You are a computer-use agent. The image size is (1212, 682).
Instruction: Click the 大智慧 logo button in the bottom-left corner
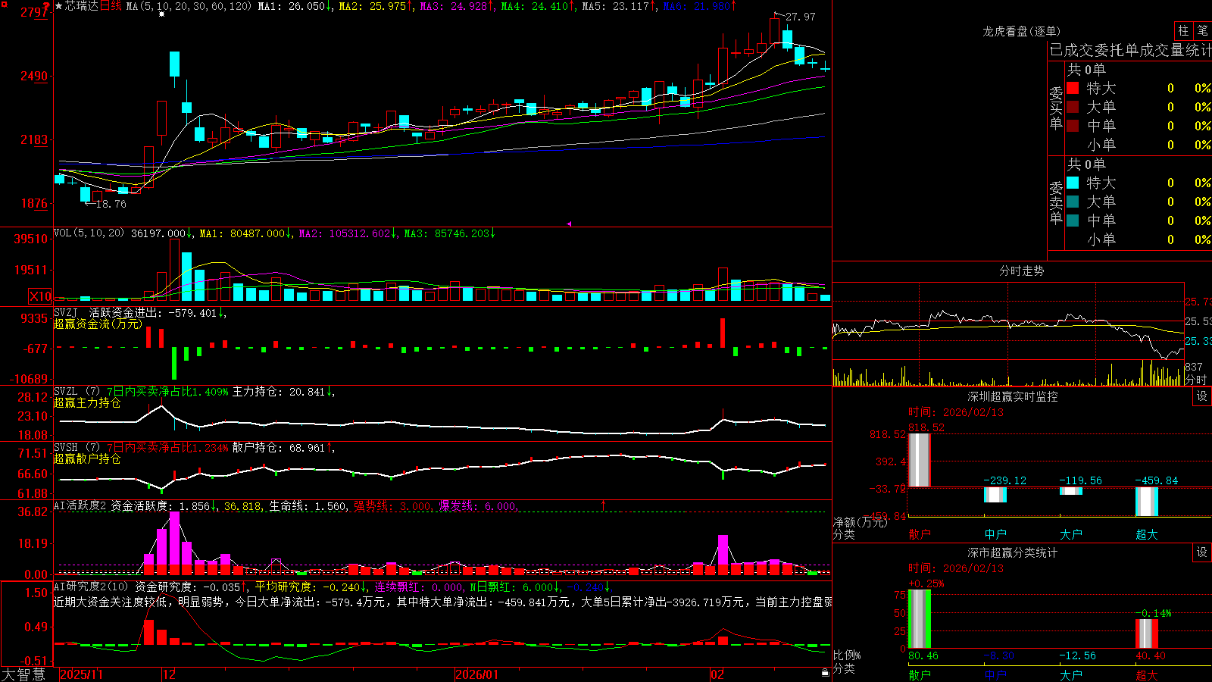(23, 674)
